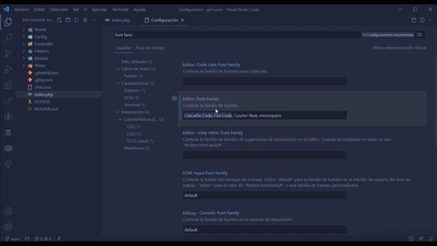Show errors and warnings in status bar

[x=42, y=238]
